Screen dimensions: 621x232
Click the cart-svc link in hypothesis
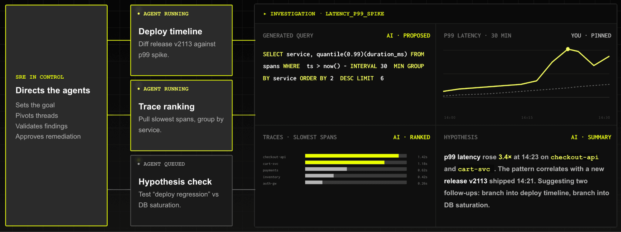474,169
